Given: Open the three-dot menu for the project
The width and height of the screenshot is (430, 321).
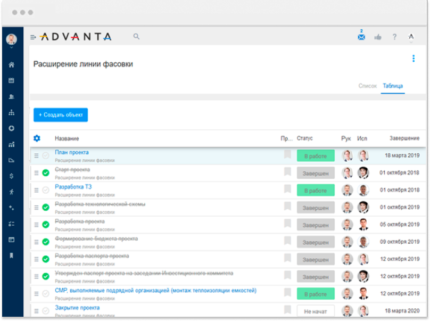Looking at the screenshot, I should coord(413,59).
